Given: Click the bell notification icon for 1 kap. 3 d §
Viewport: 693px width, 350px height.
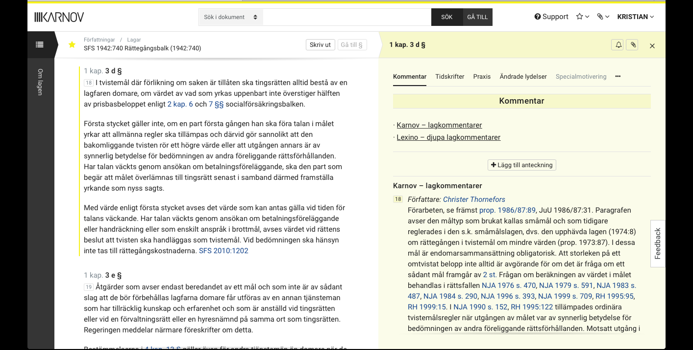Looking at the screenshot, I should coord(619,45).
